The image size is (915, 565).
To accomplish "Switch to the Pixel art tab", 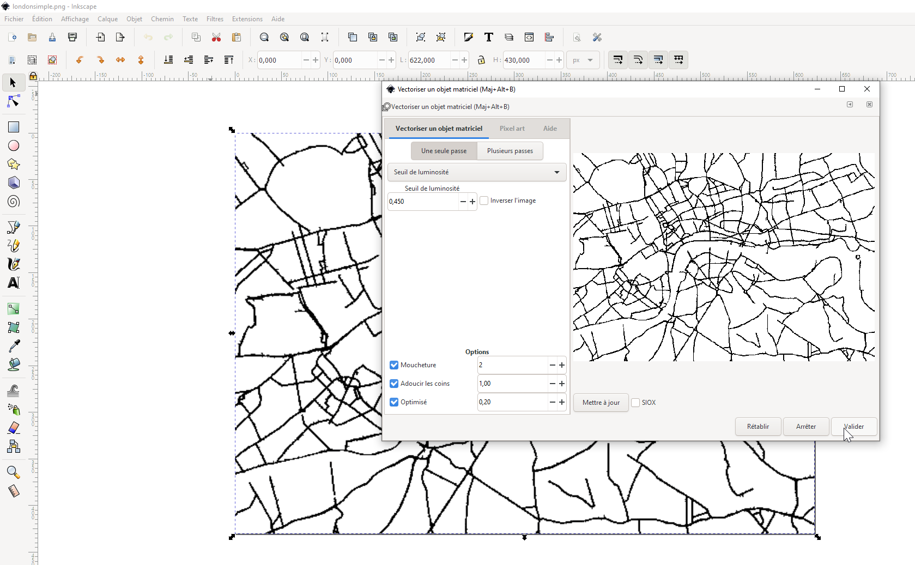I will click(x=512, y=129).
